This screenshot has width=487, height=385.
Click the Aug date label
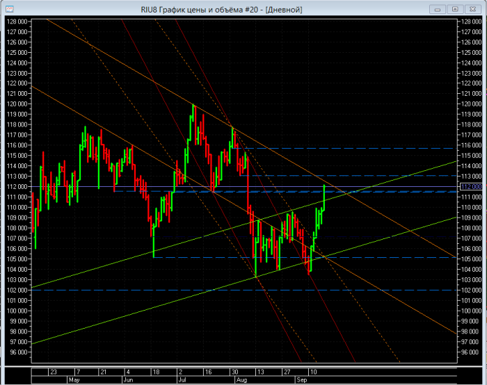(x=241, y=379)
